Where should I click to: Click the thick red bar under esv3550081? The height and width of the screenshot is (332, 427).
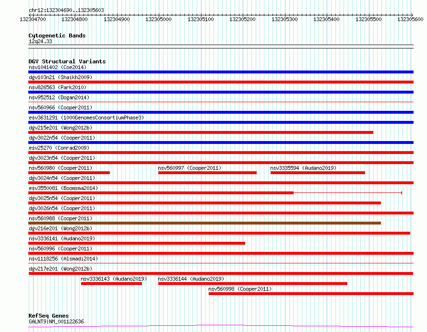coord(161,193)
